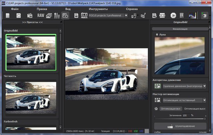The height and width of the screenshot is (135, 213).
Task: Click the play button icon in toolbar
Action: pos(173,15)
